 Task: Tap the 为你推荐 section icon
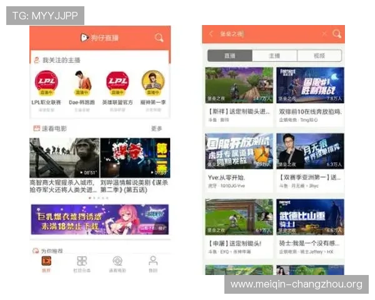pyautogui.click(x=36, y=251)
